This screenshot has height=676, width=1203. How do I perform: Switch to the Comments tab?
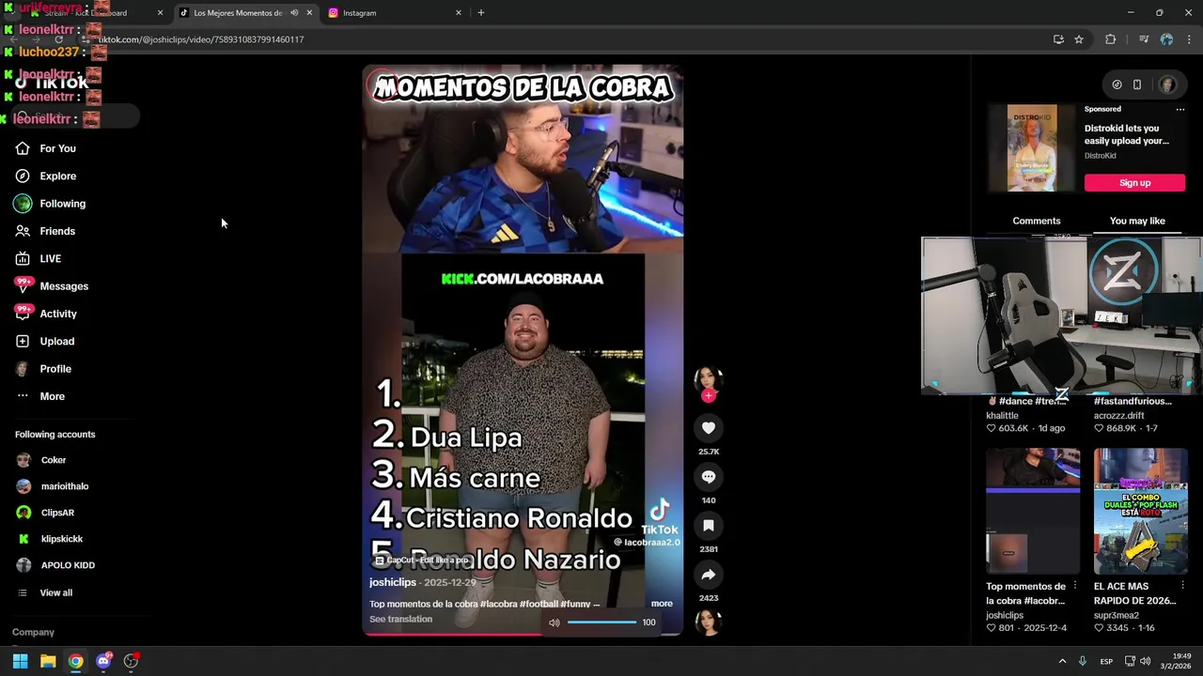click(x=1037, y=221)
